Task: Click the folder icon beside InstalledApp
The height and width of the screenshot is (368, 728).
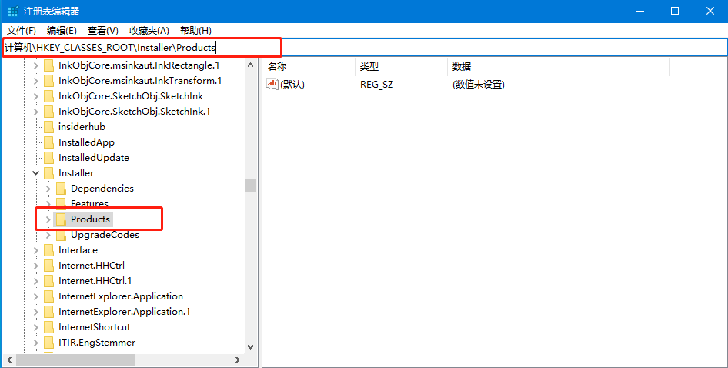Action: click(x=48, y=142)
